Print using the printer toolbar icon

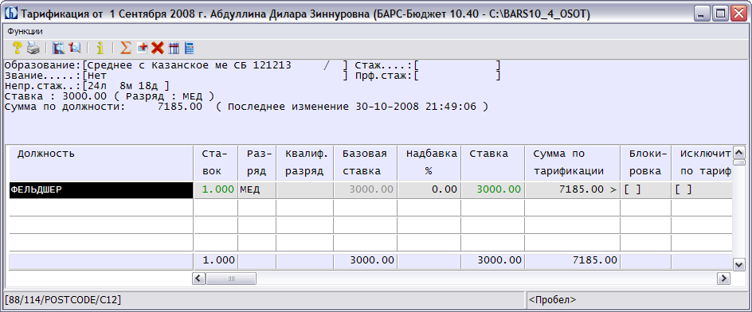(x=33, y=48)
